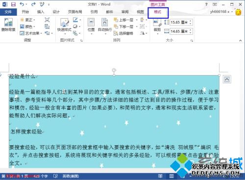245x180 pixels.
Task: Expand the Artistic Effects (艺术效果) dropdown
Action: (x=31, y=33)
